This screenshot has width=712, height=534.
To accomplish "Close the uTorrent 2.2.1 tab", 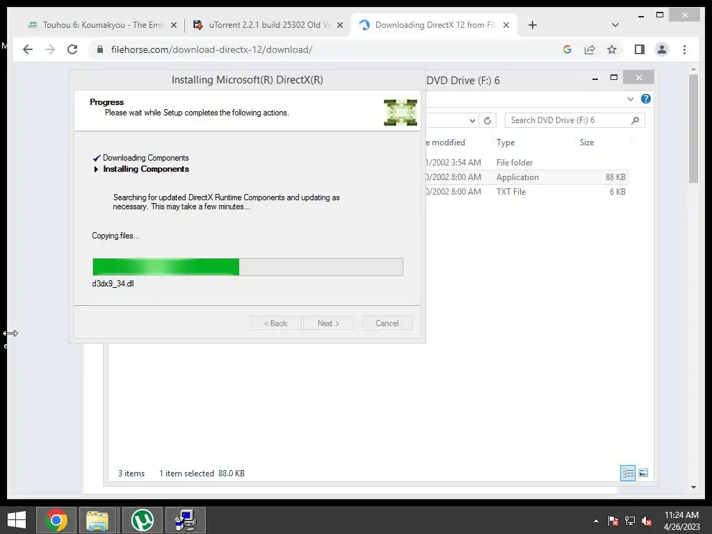I will pyautogui.click(x=339, y=25).
